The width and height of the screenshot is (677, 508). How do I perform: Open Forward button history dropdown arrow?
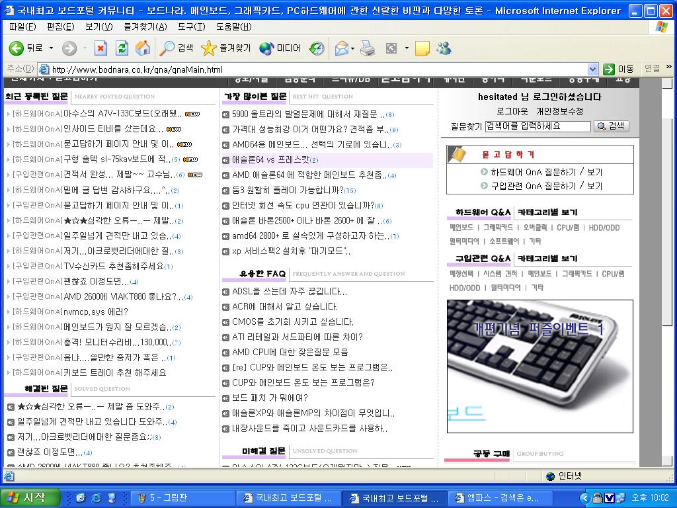pos(85,48)
